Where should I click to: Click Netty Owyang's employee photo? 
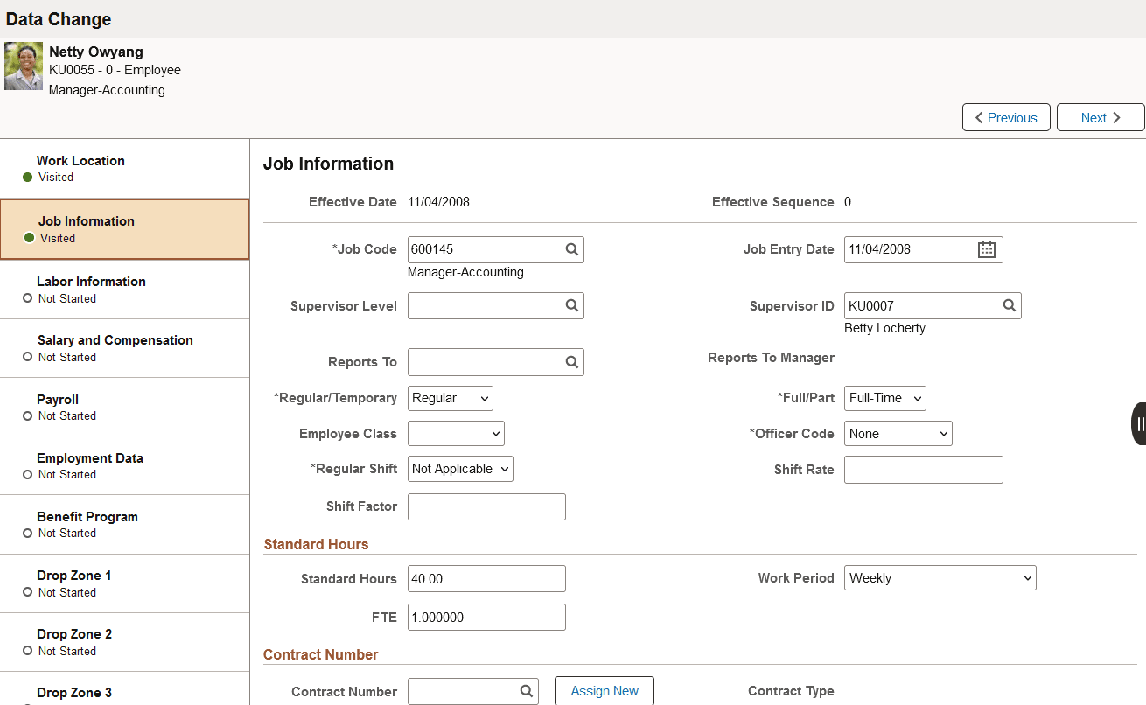[x=23, y=66]
